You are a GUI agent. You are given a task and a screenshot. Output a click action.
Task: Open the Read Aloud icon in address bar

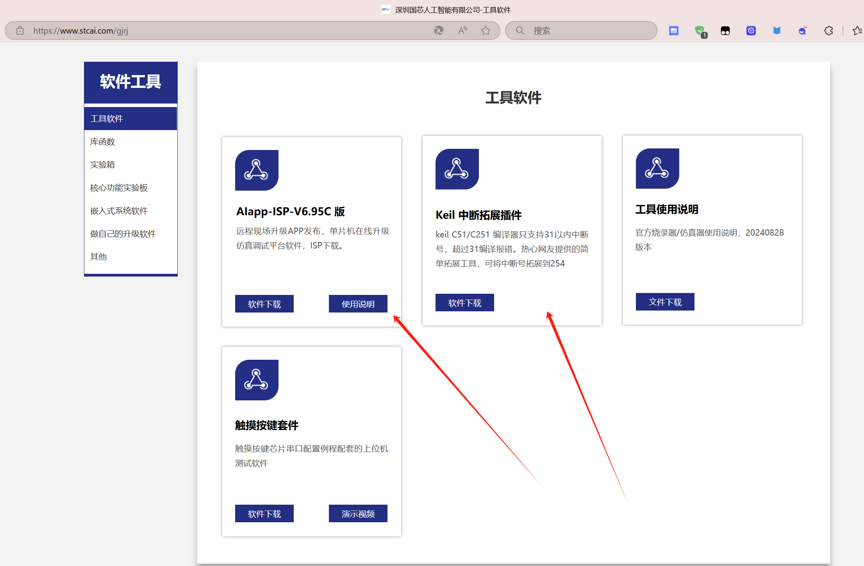462,30
